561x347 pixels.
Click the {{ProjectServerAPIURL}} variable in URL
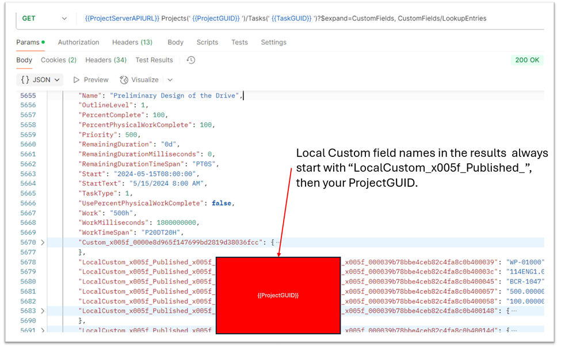(x=121, y=18)
